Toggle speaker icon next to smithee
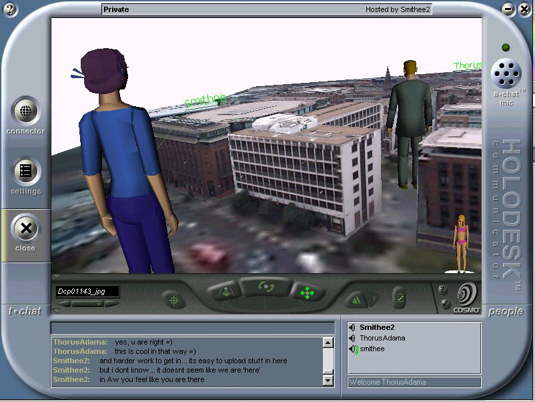 click(353, 349)
